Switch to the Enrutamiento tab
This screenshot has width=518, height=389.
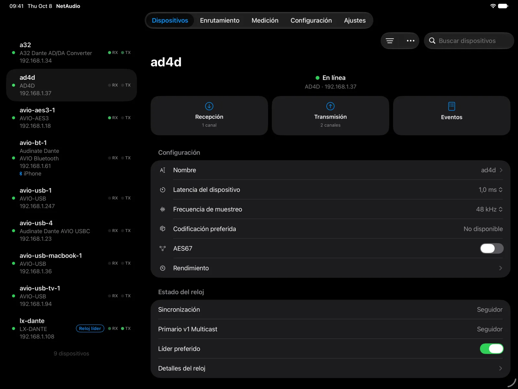(220, 20)
